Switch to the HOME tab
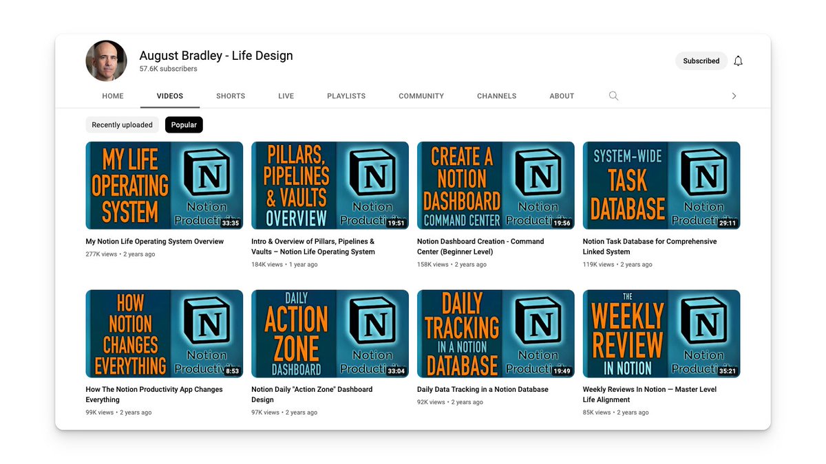The image size is (826, 464). (113, 96)
